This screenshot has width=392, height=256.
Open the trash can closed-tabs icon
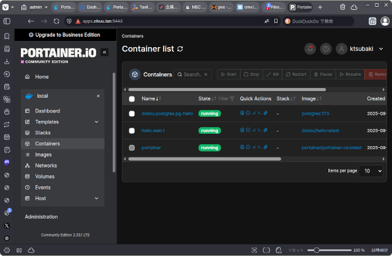click(x=342, y=7)
